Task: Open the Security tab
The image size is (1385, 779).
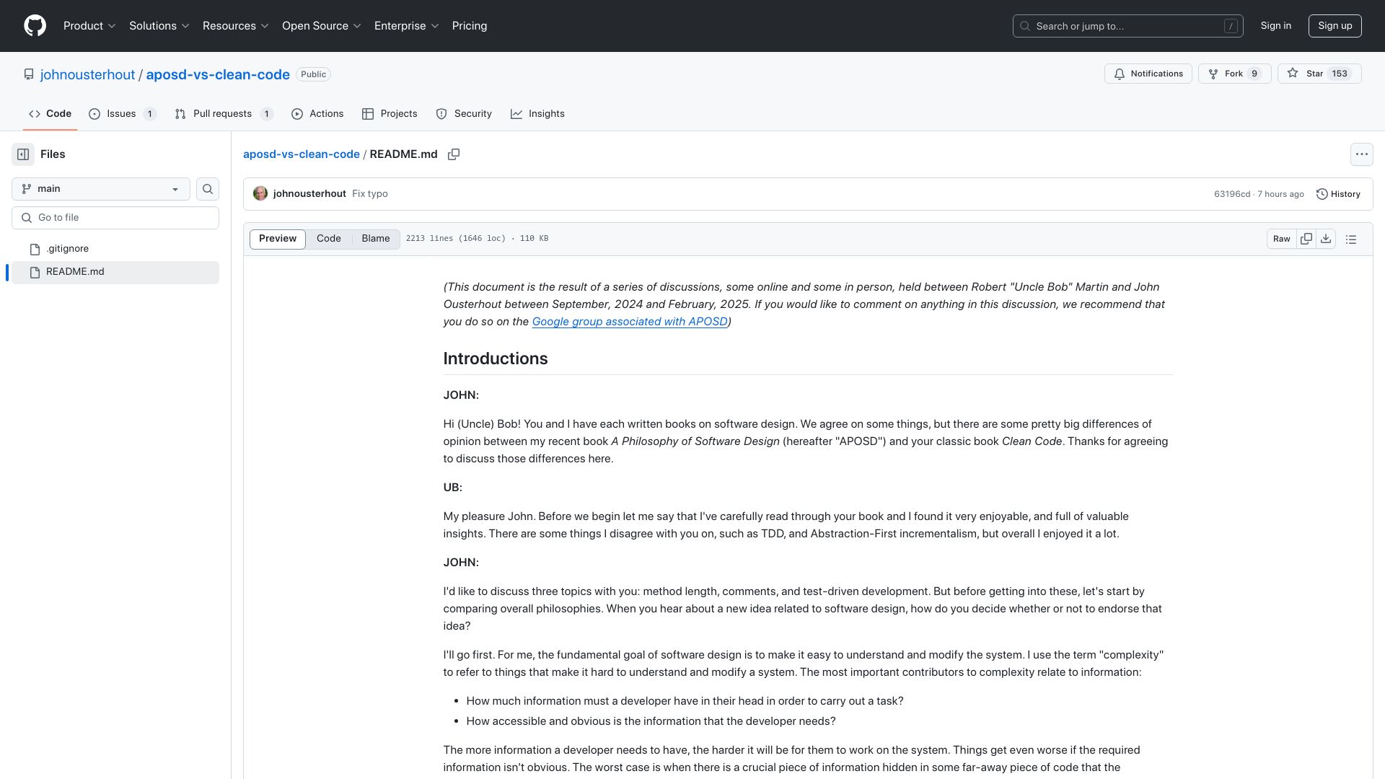Action: pos(464,114)
